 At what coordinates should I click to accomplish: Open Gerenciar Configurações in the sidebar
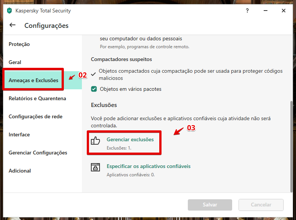(38, 153)
